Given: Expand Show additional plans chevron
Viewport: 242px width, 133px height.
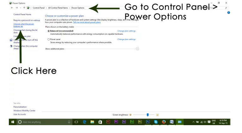Looking at the screenshot, I should tap(137, 49).
